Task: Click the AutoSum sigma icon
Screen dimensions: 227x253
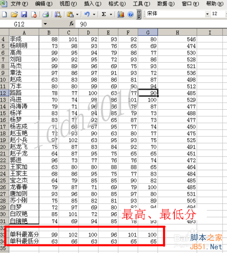Action: 104,15
